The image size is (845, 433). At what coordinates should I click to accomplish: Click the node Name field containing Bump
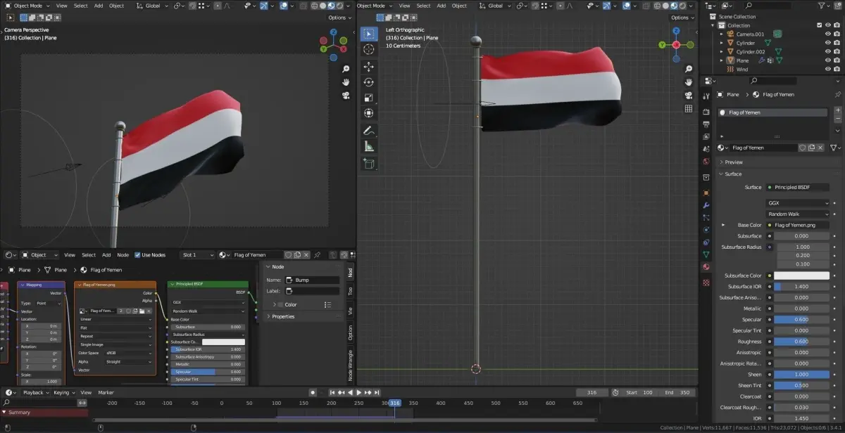[x=311, y=280]
